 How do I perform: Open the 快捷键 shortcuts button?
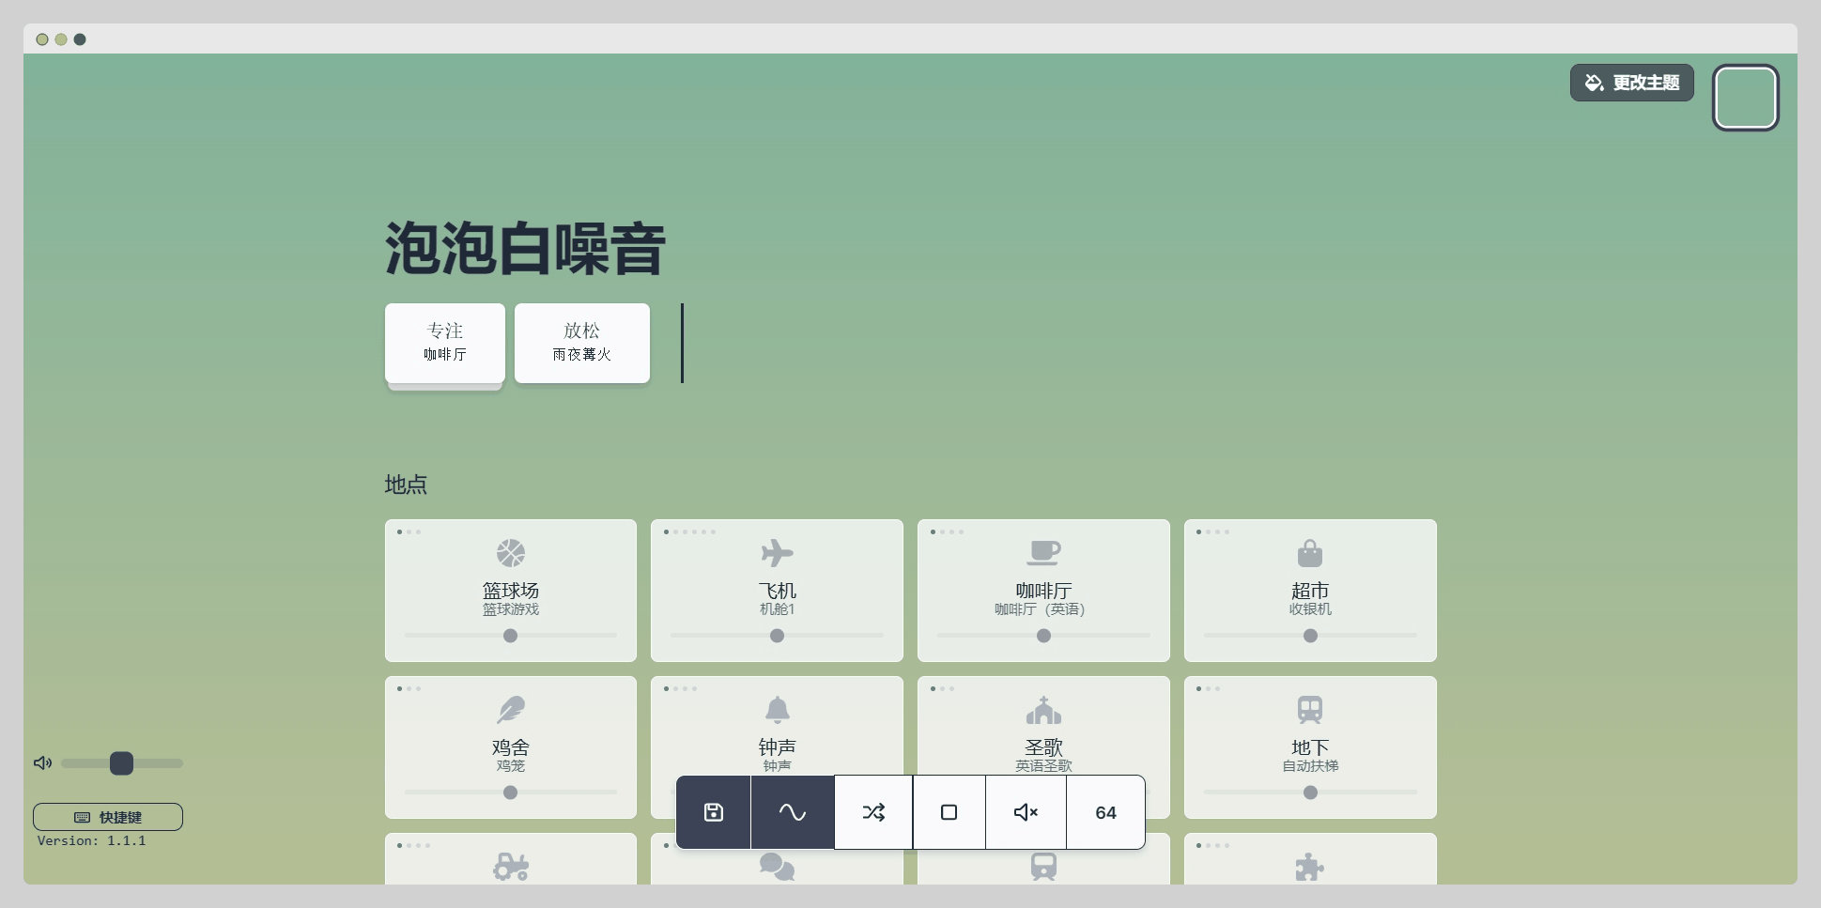[108, 817]
